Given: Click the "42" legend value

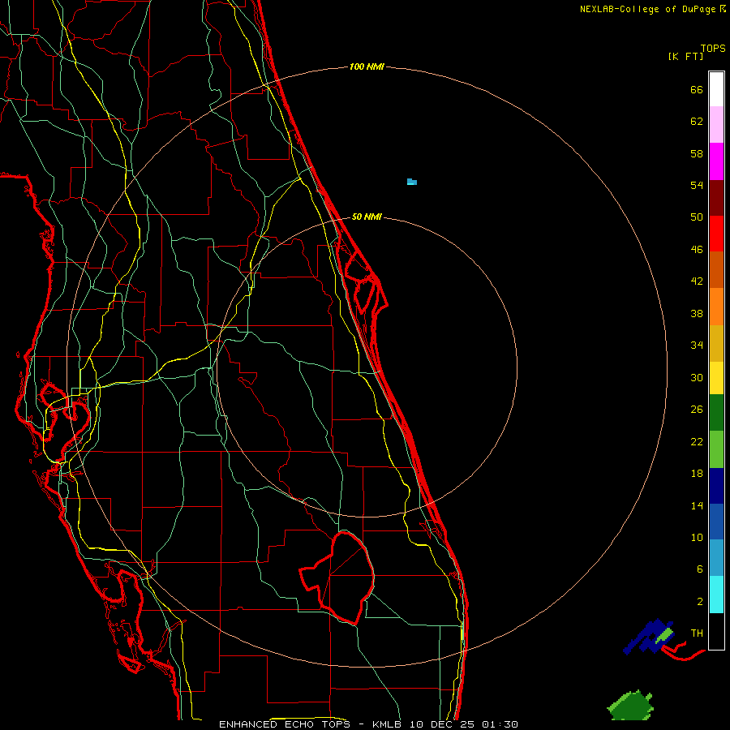Looking at the screenshot, I should pos(697,281).
